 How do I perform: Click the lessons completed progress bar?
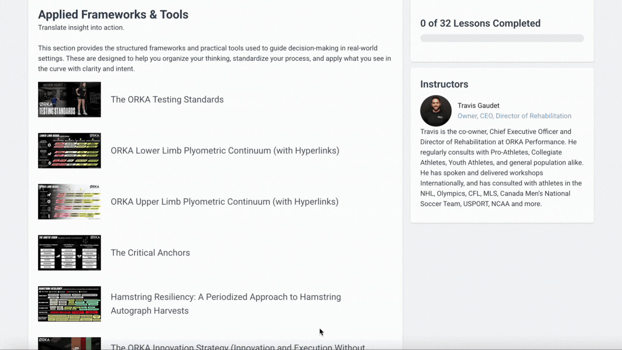(x=502, y=38)
